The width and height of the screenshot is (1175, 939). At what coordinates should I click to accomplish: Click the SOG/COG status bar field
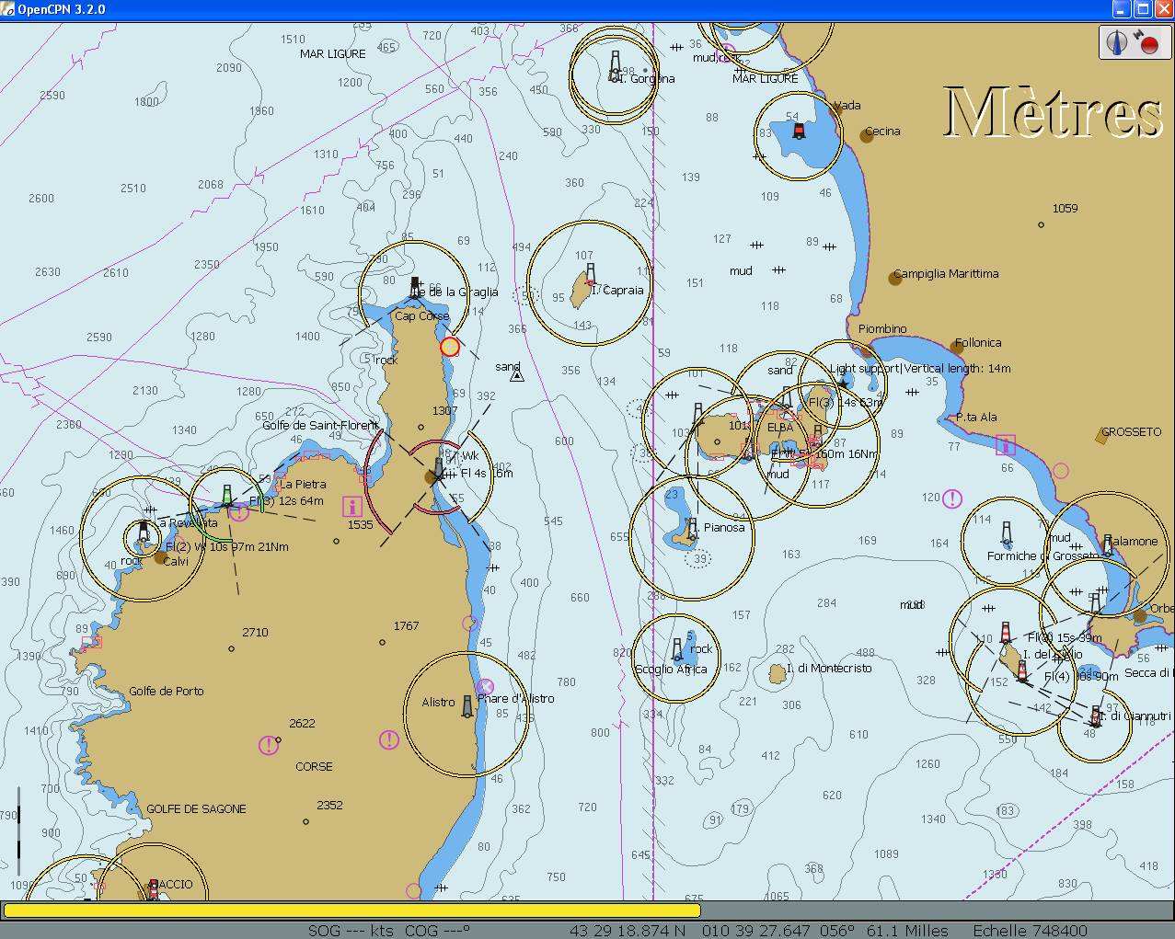coord(388,931)
